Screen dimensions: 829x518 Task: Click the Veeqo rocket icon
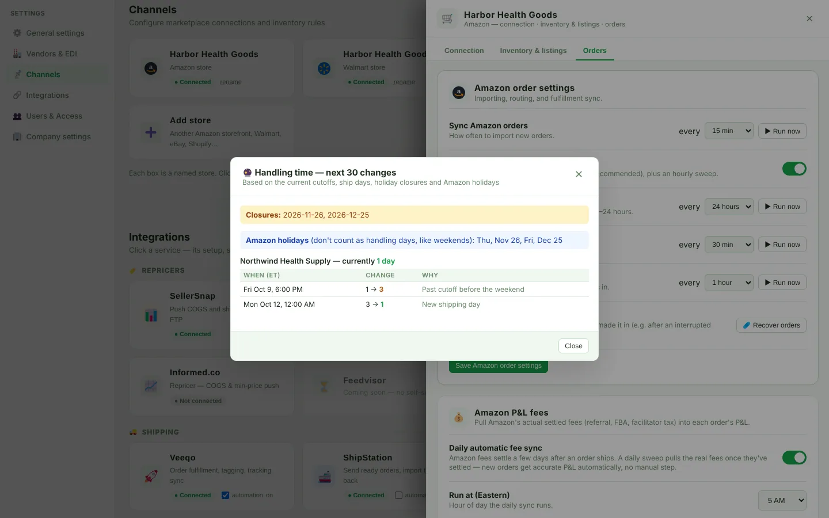[x=151, y=477]
